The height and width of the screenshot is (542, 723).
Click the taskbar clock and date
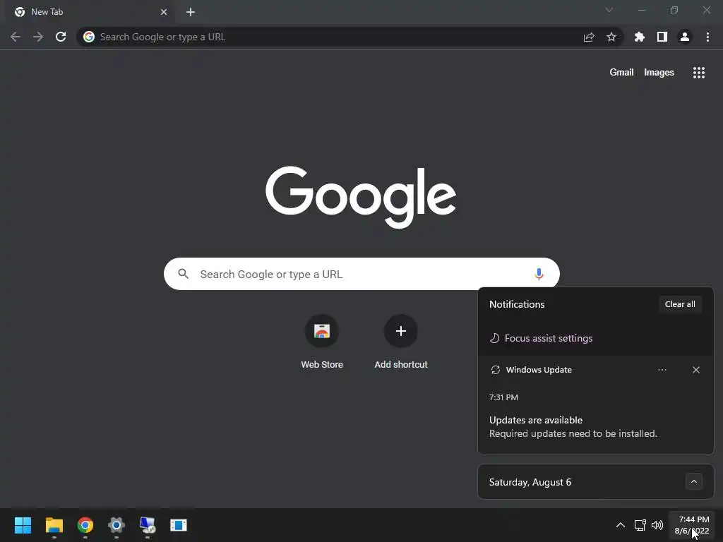click(x=692, y=525)
